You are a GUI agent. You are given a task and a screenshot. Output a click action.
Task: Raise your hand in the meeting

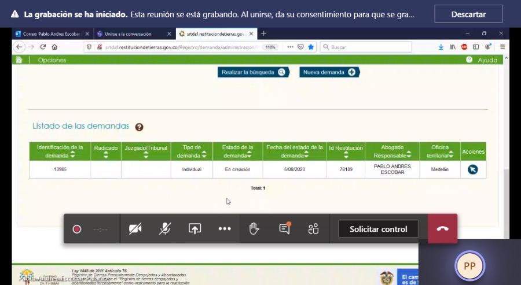click(254, 228)
